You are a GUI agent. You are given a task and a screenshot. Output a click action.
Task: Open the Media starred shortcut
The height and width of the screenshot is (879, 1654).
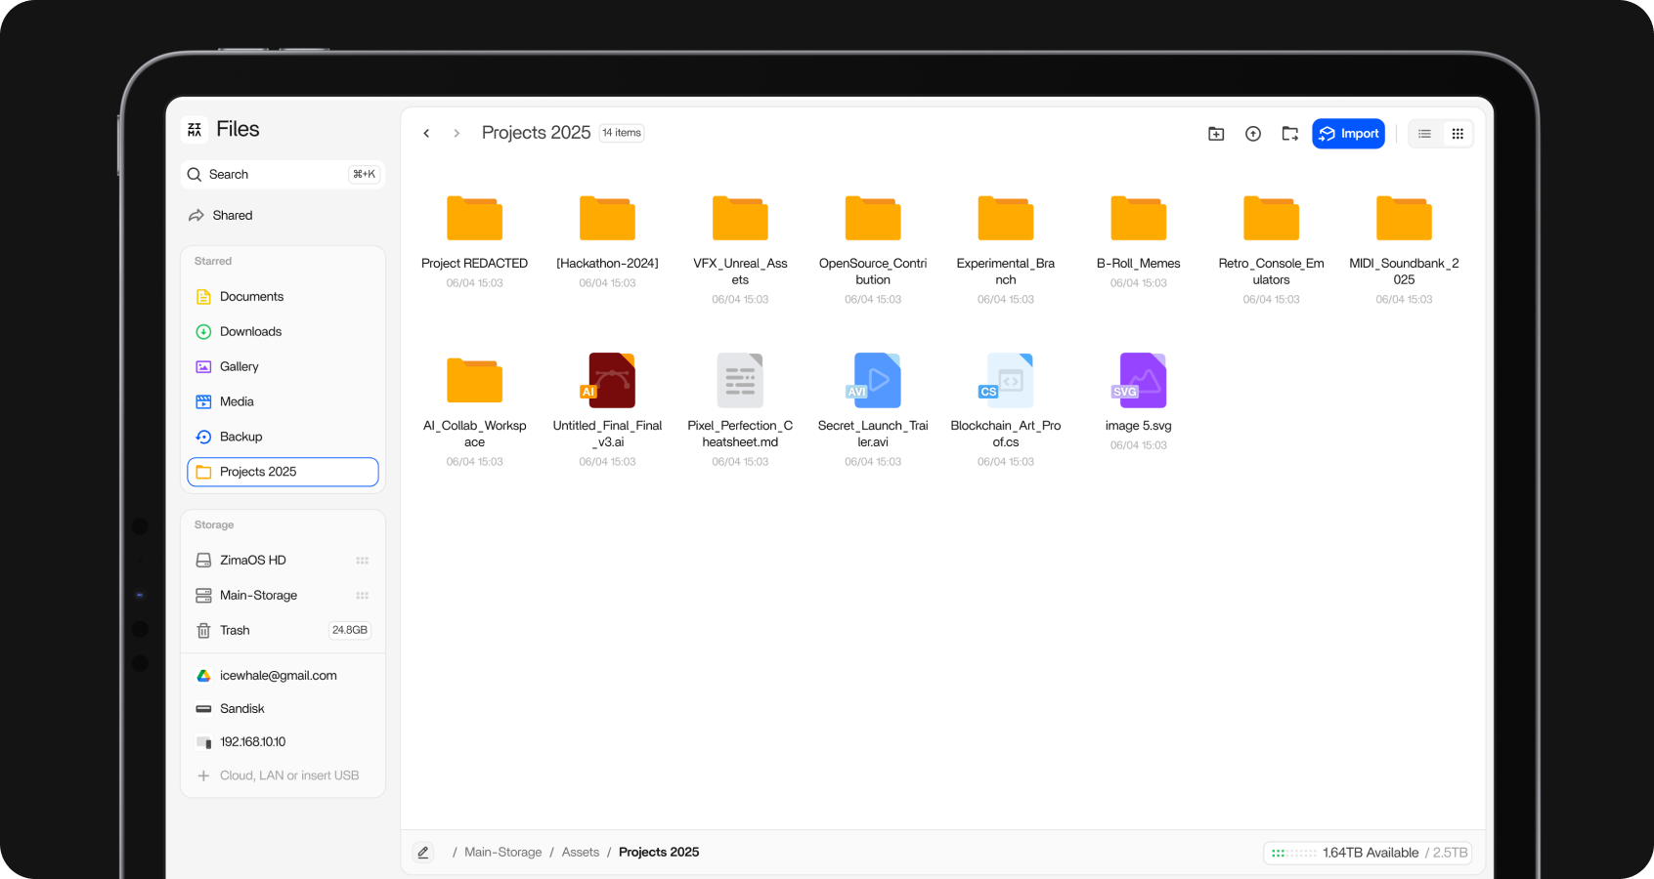tap(236, 401)
